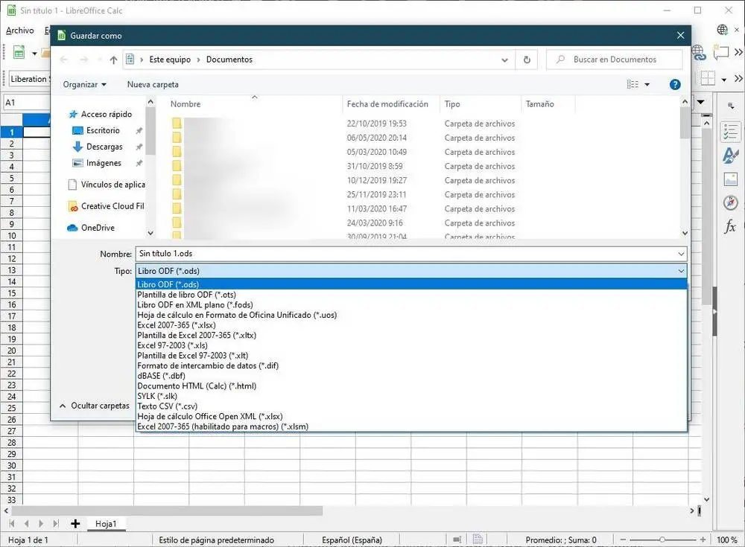Click Este equipo in breadcrumb path
The width and height of the screenshot is (745, 547).
pyautogui.click(x=170, y=60)
